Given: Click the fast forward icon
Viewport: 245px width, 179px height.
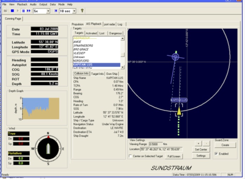Looking at the screenshot, I should (29, 11).
